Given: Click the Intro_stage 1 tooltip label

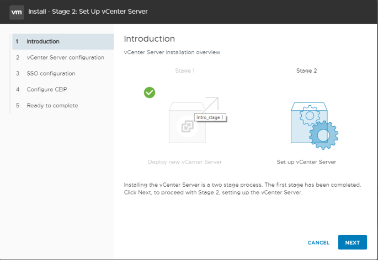Looking at the screenshot, I should pos(210,117).
